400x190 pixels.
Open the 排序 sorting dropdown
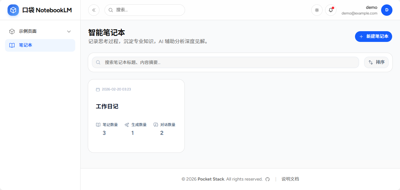(x=376, y=62)
